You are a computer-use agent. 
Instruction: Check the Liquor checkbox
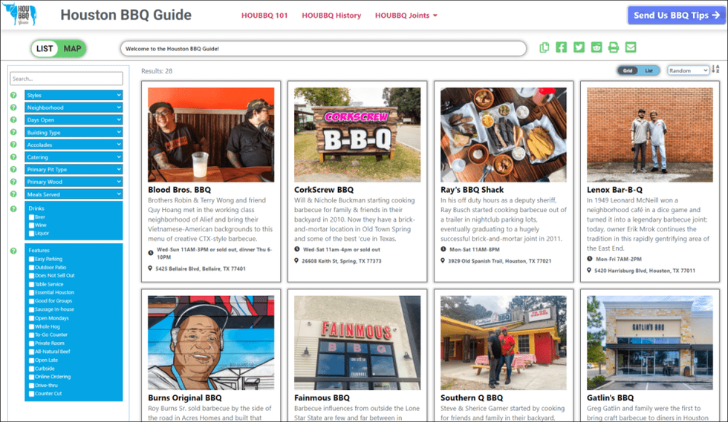tap(31, 234)
